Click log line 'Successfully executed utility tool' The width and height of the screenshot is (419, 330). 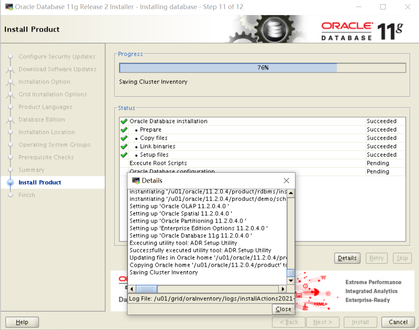200,250
